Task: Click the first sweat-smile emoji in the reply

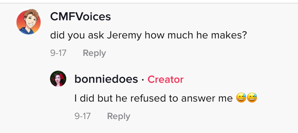Action: click(241, 98)
